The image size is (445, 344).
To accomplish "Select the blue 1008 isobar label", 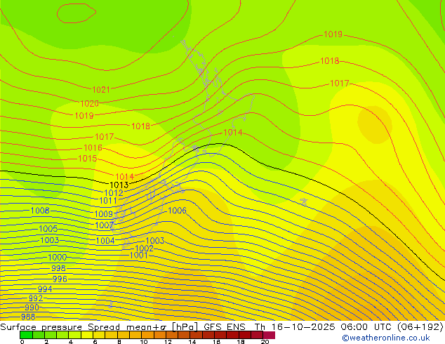I will 40,211.
